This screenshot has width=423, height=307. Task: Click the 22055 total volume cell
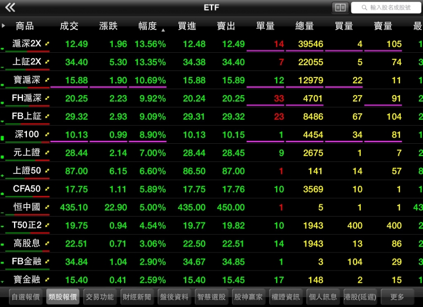point(311,62)
